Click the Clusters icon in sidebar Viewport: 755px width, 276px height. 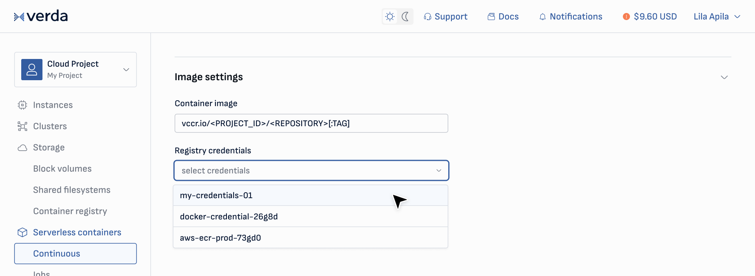coord(22,126)
